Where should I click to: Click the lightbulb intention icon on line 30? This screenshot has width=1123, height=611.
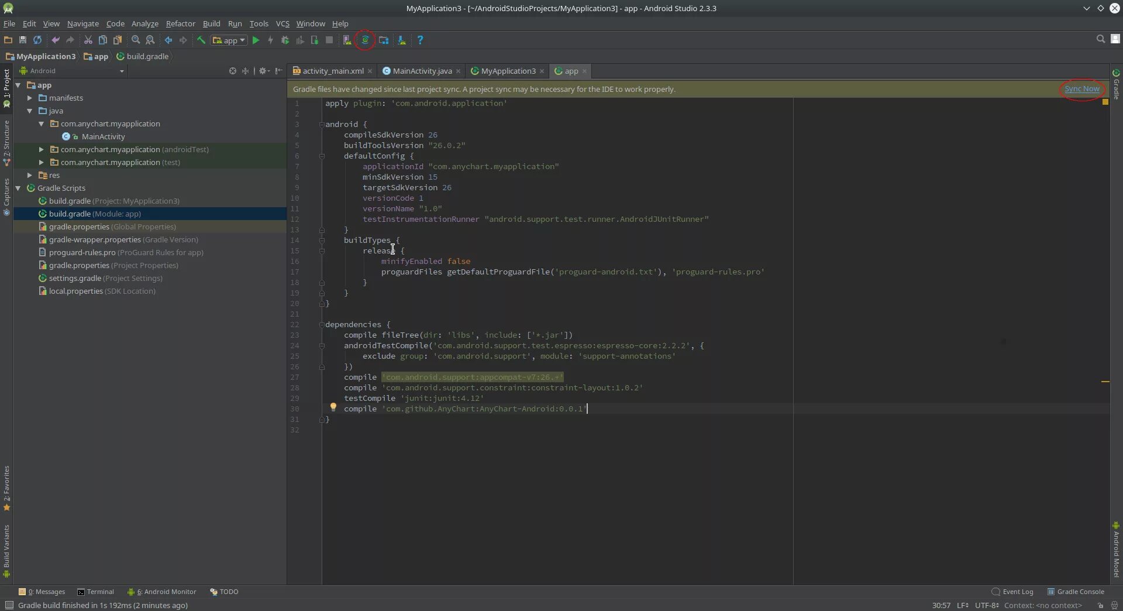333,407
